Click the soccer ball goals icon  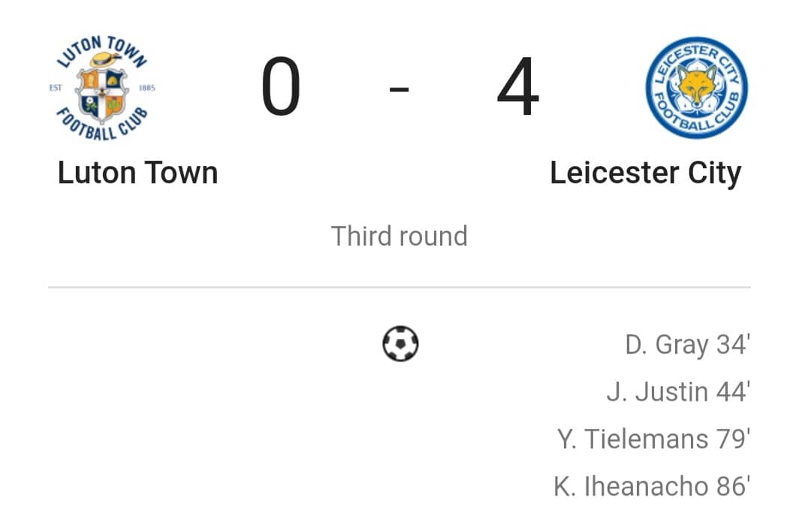400,343
